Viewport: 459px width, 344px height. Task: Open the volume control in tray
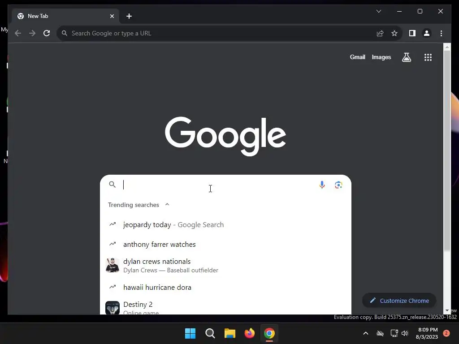pos(405,333)
